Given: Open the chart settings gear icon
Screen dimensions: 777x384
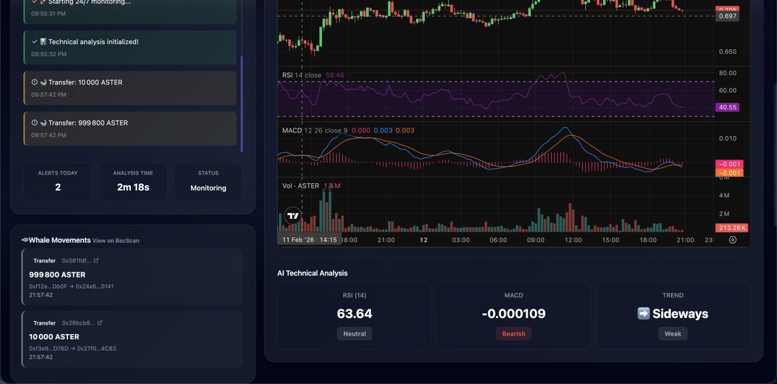Looking at the screenshot, I should pos(732,239).
